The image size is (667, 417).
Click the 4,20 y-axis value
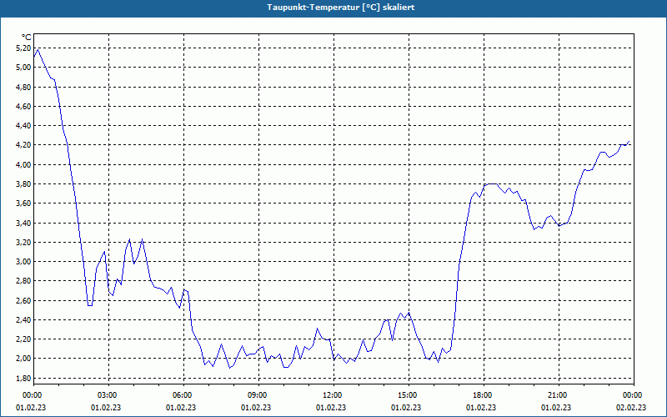click(x=23, y=145)
